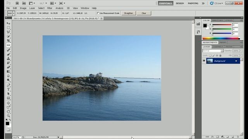This screenshot has width=248, height=139.
Task: Toggle lock all
Action: 220,56
